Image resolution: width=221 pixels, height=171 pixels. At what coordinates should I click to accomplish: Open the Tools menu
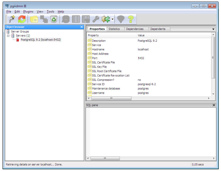(50, 12)
